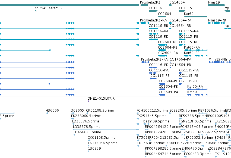The height and width of the screenshot is (158, 231).
Task: Click the LD38878.5prime EST label
Action: pyautogui.click(x=87, y=127)
